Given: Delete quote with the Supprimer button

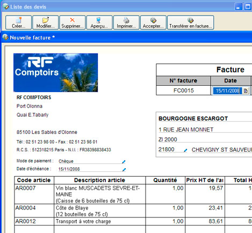Looking at the screenshot, I should coord(73,22).
